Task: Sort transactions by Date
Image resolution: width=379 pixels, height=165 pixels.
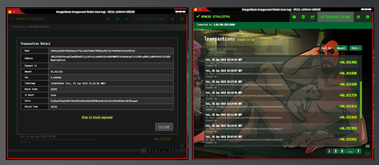Action: (356, 48)
